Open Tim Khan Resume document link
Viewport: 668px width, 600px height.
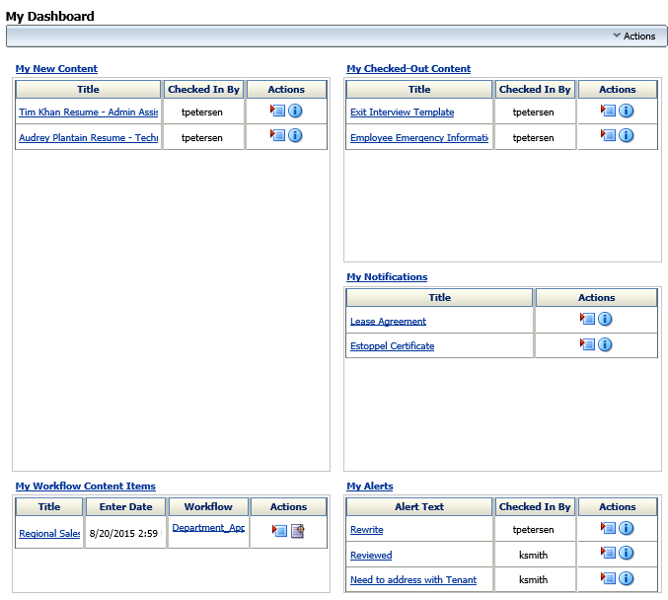pyautogui.click(x=88, y=112)
